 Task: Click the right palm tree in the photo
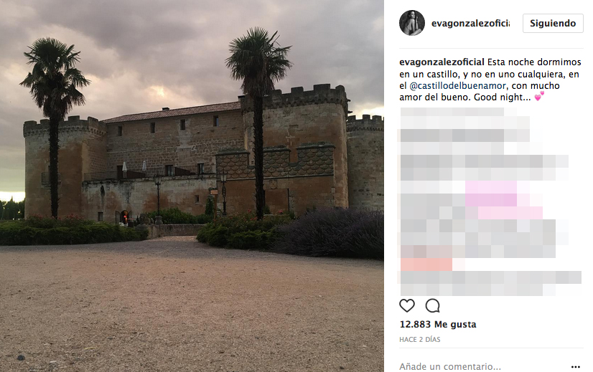tap(258, 121)
